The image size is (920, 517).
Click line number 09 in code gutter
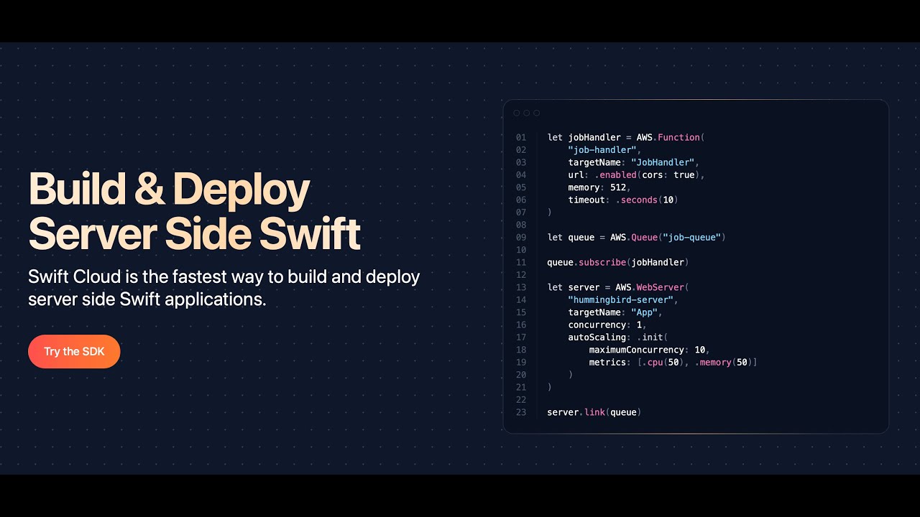coord(521,237)
